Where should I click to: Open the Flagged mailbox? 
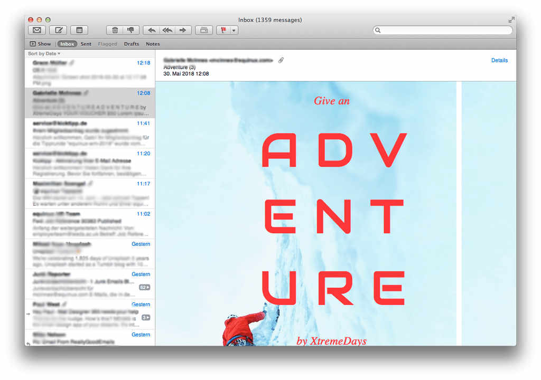(x=108, y=44)
